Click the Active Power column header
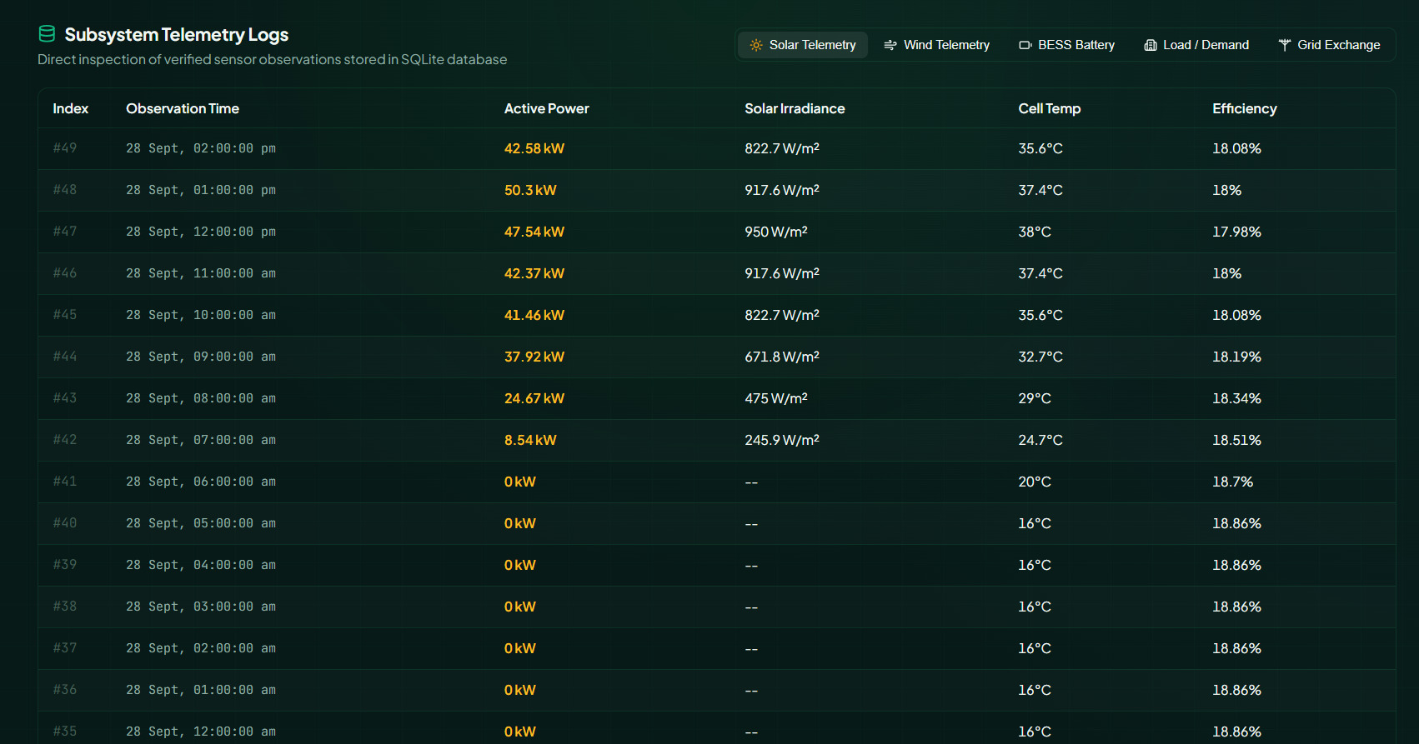This screenshot has width=1419, height=744. [x=546, y=108]
